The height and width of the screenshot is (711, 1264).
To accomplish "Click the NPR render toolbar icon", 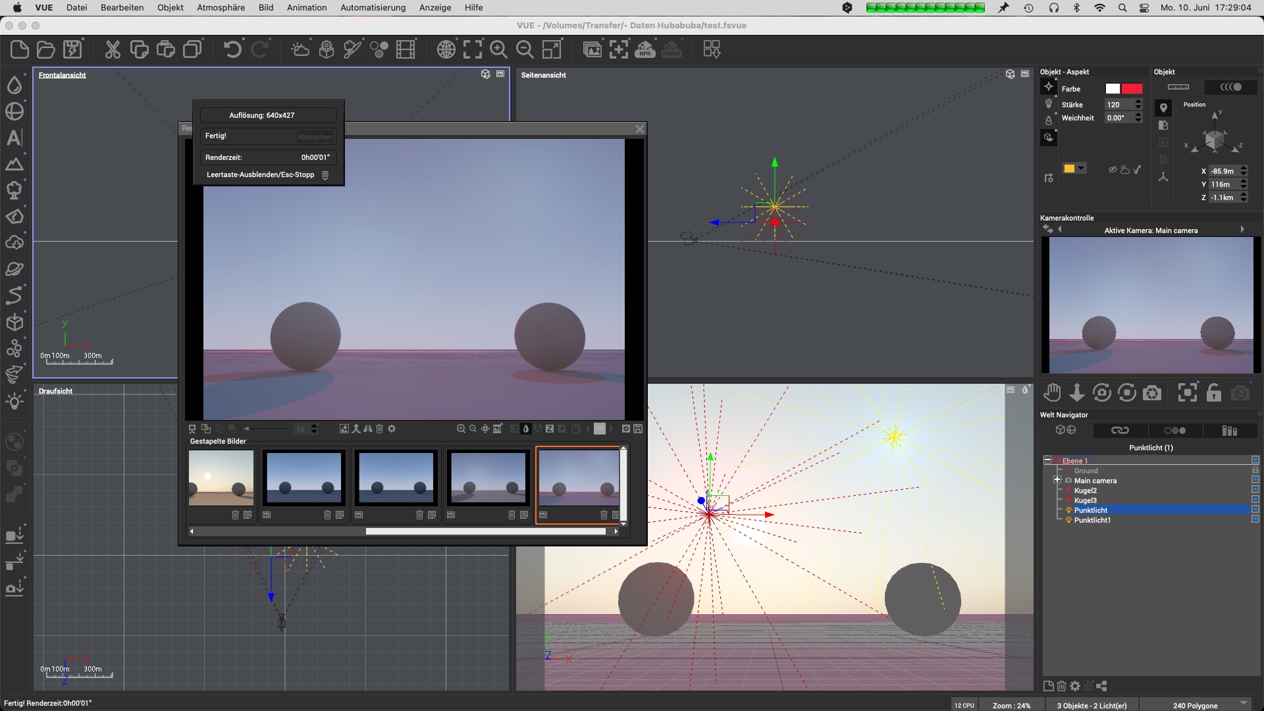I will click(645, 49).
